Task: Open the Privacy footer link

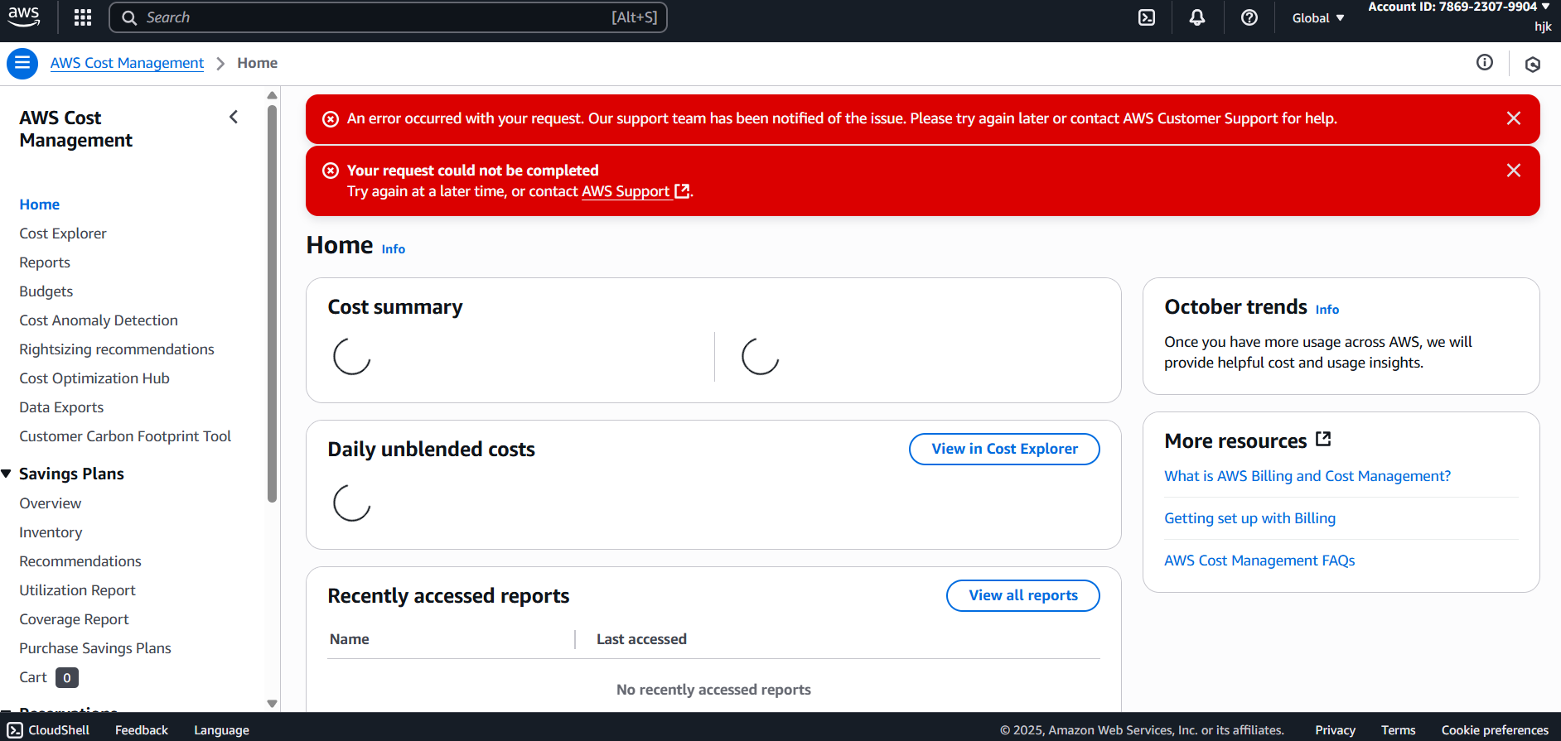Action: click(x=1335, y=730)
